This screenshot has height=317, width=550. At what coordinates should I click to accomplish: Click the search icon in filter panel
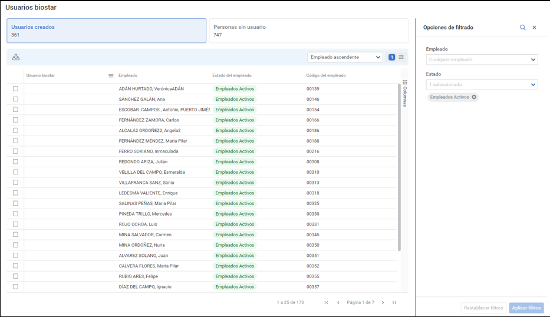pos(523,27)
